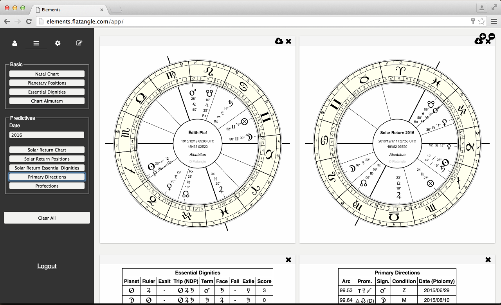501x305 pixels.
Task: Open the user profile sidebar tab
Action: [x=15, y=43]
